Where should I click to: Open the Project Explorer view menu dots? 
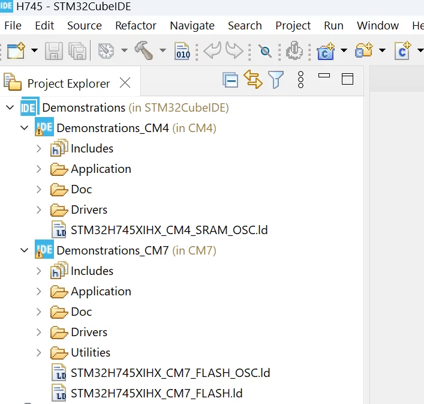point(300,80)
